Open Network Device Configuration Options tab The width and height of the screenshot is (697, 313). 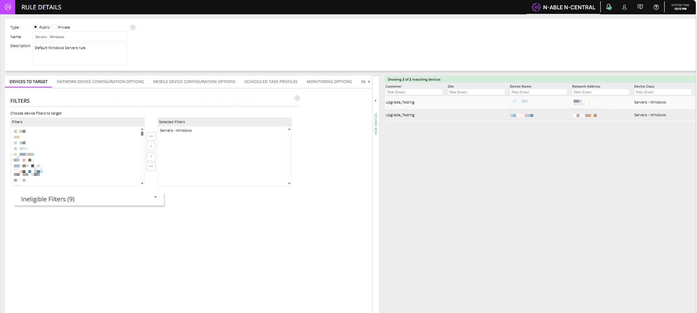100,82
